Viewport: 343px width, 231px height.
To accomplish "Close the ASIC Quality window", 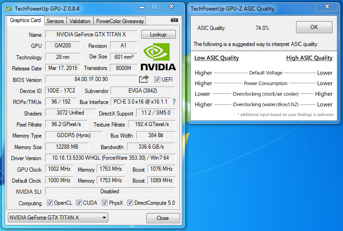I will pyautogui.click(x=327, y=7).
